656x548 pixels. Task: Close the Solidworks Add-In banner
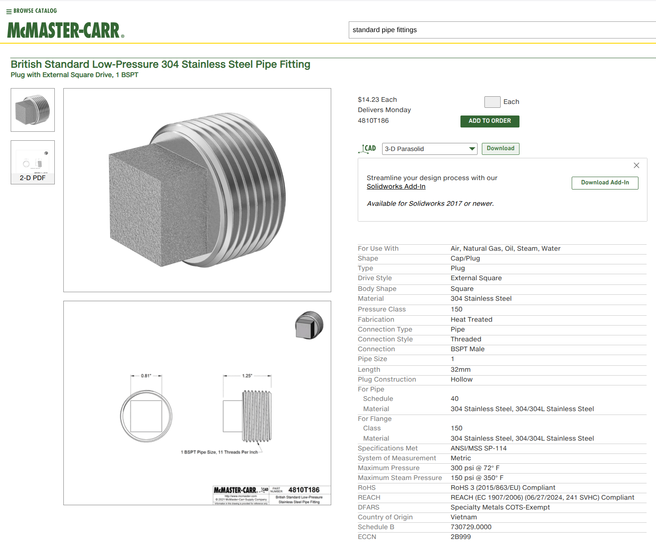636,166
